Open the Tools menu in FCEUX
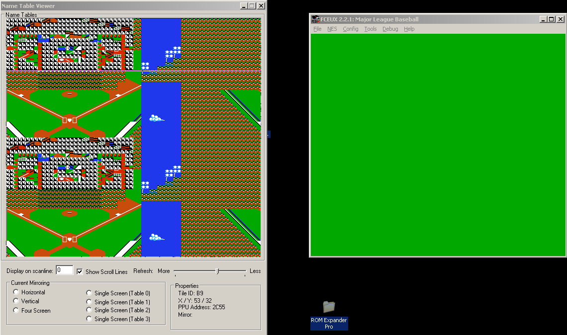The height and width of the screenshot is (335, 567). point(370,29)
